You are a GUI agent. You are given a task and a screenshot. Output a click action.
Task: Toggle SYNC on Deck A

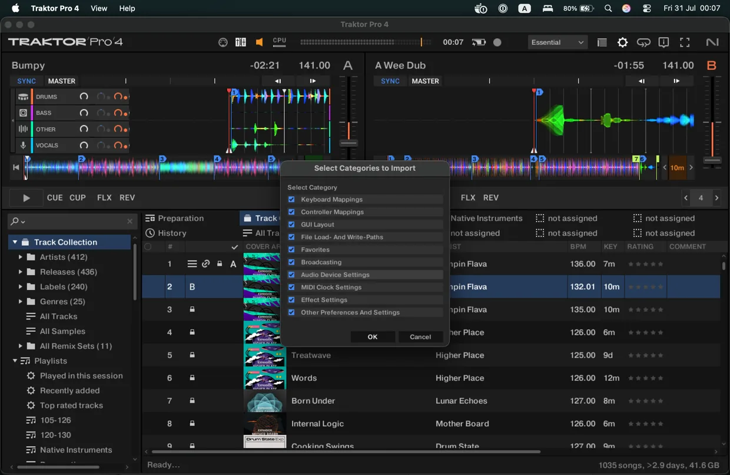pos(26,81)
